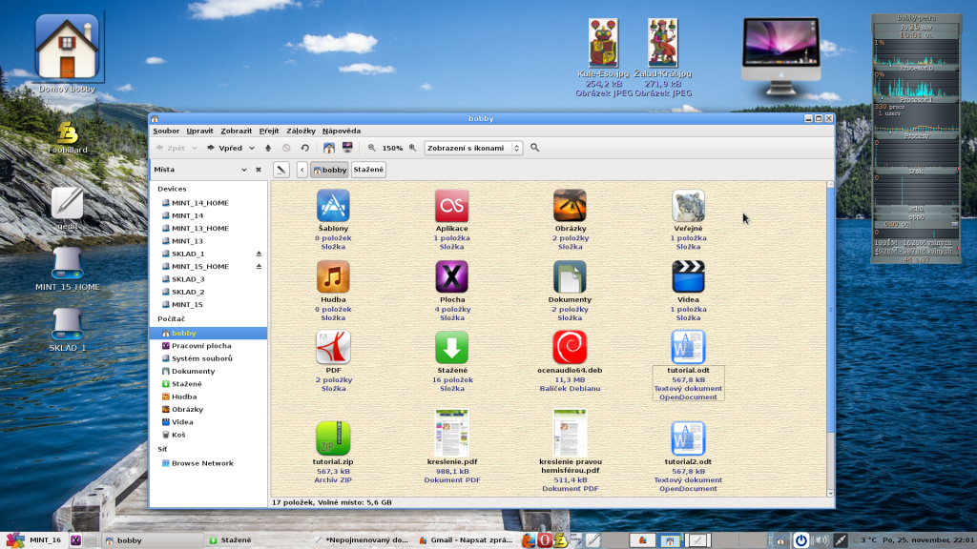
Task: Select the tutorial.zip archive
Action: coord(333,438)
